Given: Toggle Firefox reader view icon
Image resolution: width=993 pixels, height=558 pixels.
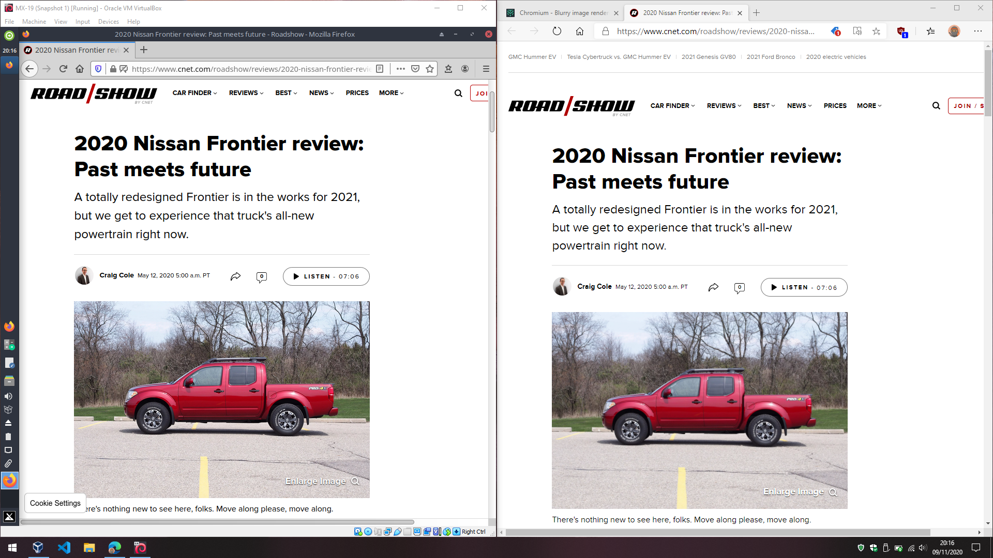Looking at the screenshot, I should point(380,69).
